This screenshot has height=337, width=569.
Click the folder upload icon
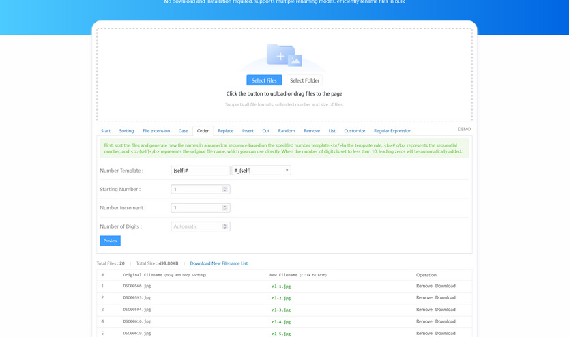click(x=283, y=55)
